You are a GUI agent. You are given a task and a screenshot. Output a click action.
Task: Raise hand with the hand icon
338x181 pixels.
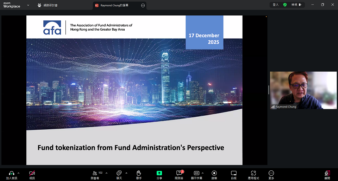point(139,173)
